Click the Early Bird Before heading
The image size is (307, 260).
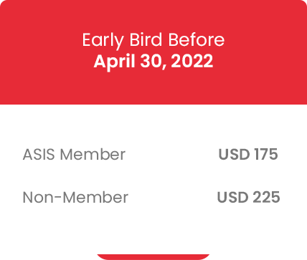click(153, 40)
